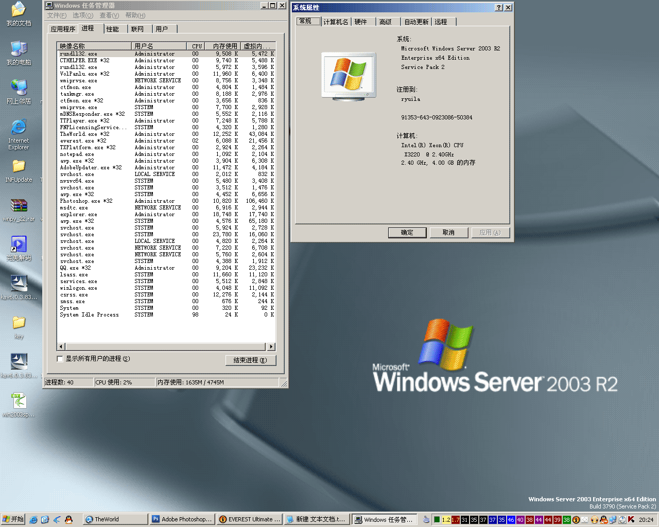Screen dimensions: 659x527
Task: Select the explorer.exe process row
Action: coord(166,215)
